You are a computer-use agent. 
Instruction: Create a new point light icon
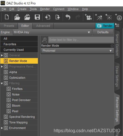[x=109, y=17]
